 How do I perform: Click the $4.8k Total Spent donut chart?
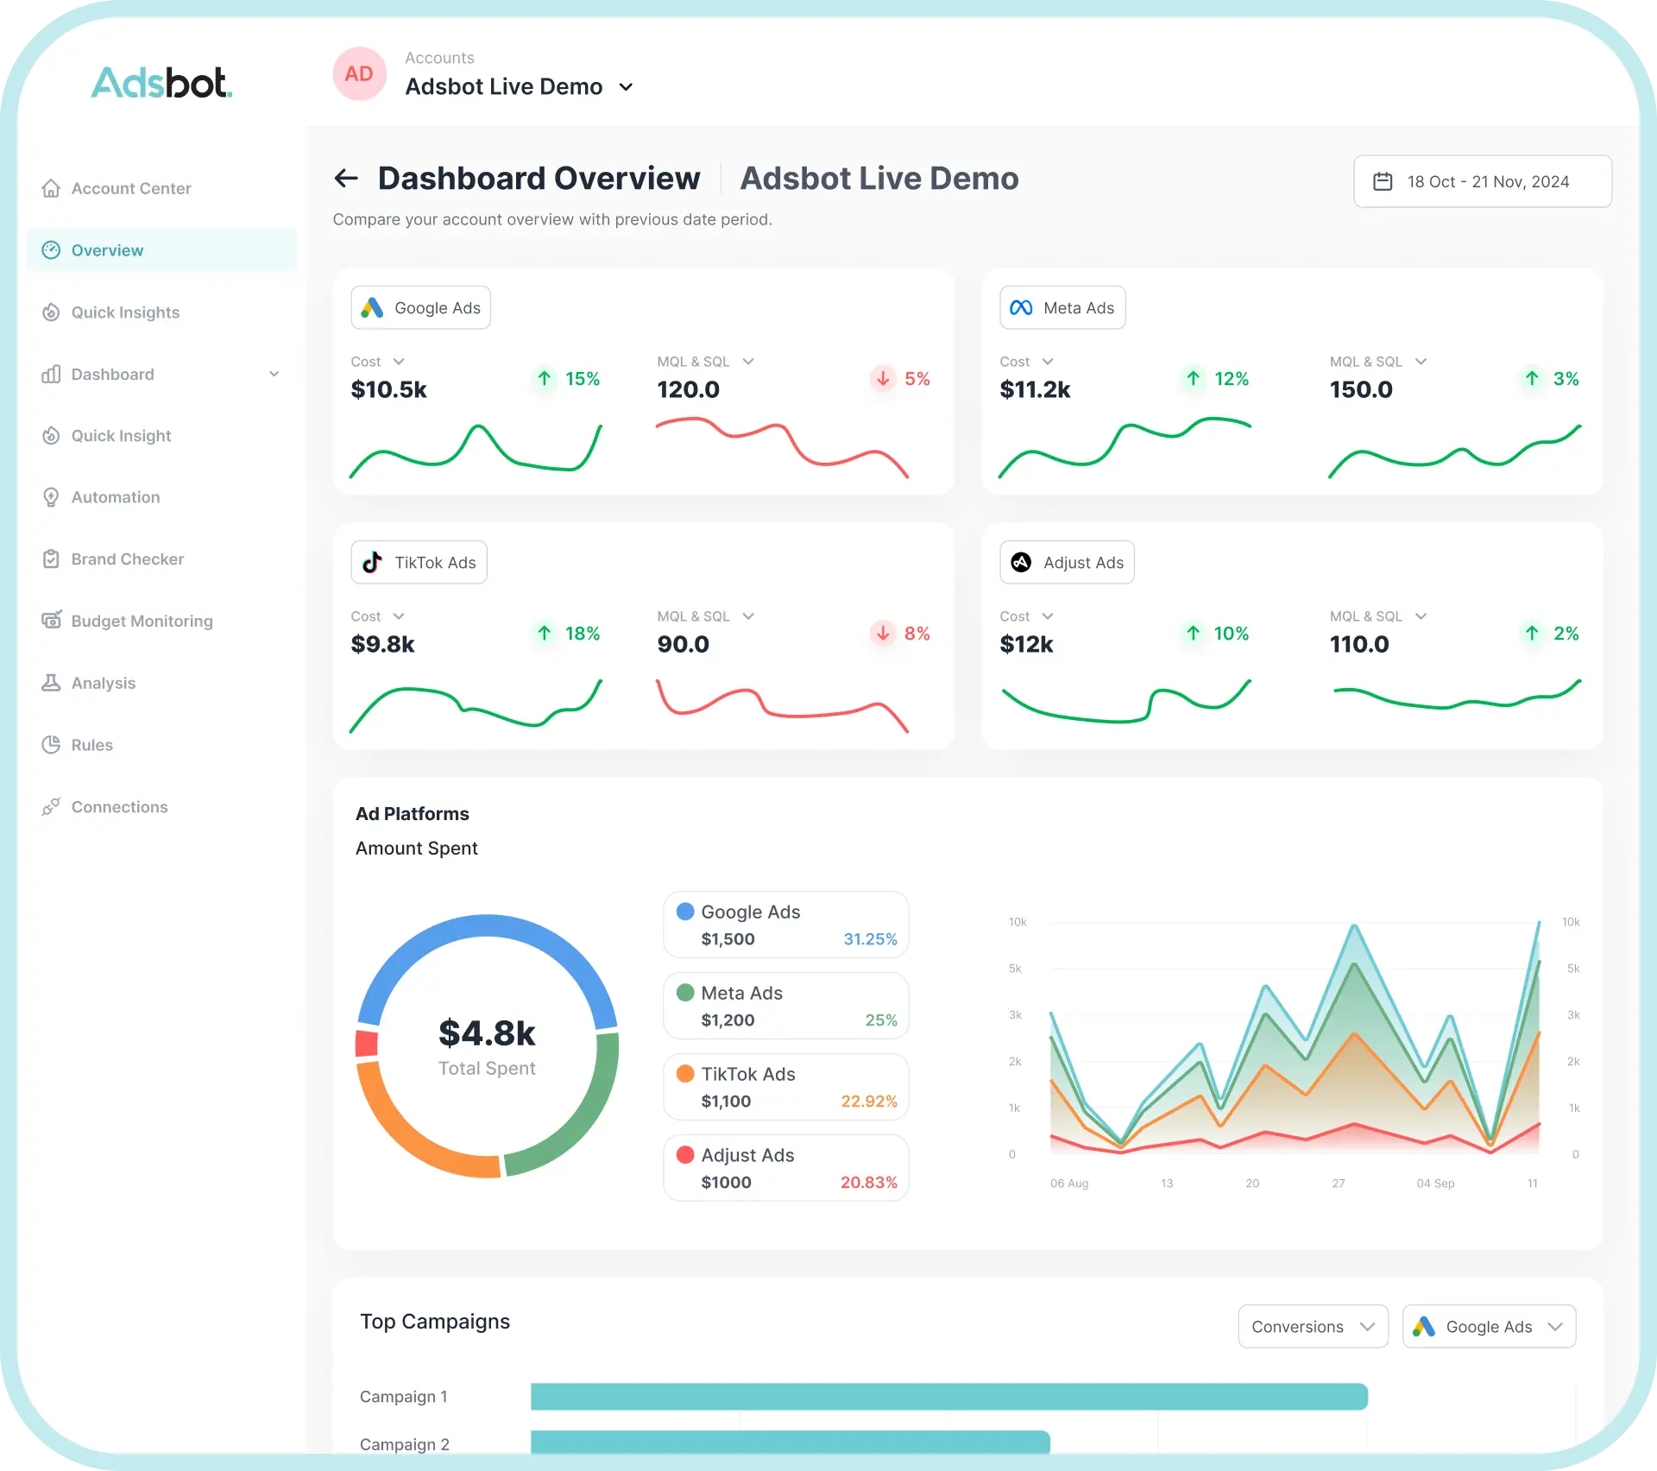point(488,1045)
